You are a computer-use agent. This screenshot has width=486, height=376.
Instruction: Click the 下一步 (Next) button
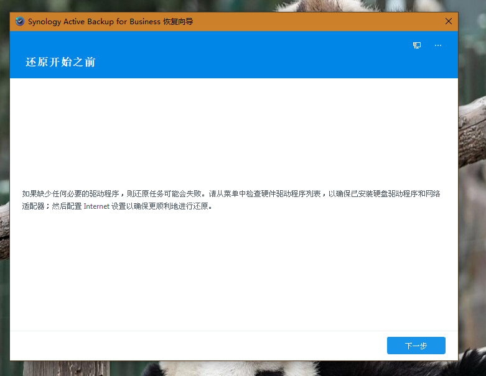(416, 346)
